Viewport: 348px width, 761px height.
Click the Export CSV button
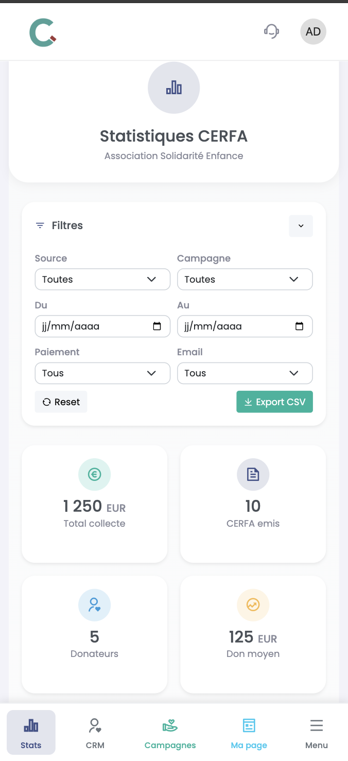(x=274, y=402)
